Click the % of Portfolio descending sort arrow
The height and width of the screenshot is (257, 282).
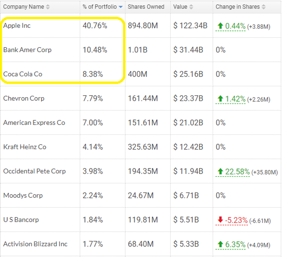point(121,7)
